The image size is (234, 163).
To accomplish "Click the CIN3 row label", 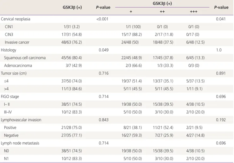I will [9, 35].
